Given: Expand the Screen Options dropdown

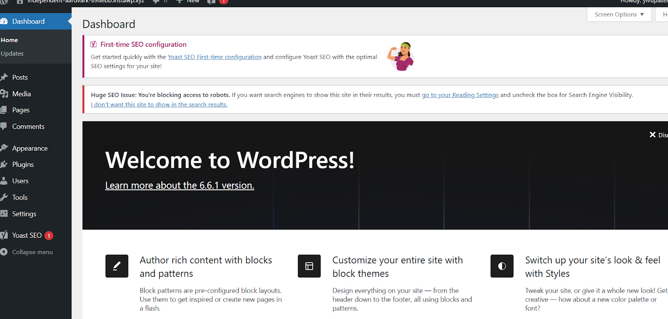Looking at the screenshot, I should coord(619,15).
